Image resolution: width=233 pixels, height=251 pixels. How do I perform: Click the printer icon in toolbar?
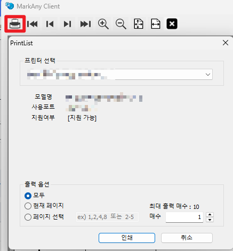(15, 24)
